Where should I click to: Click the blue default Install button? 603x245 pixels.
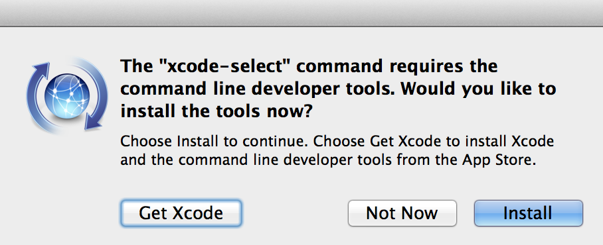pyautogui.click(x=529, y=213)
